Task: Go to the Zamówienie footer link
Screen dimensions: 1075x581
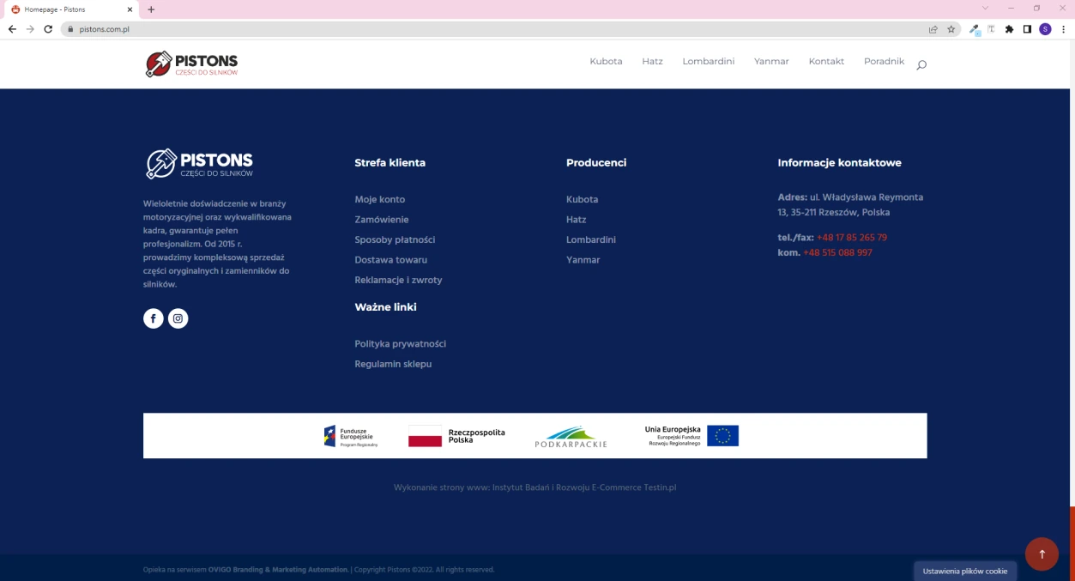Action: 382,220
